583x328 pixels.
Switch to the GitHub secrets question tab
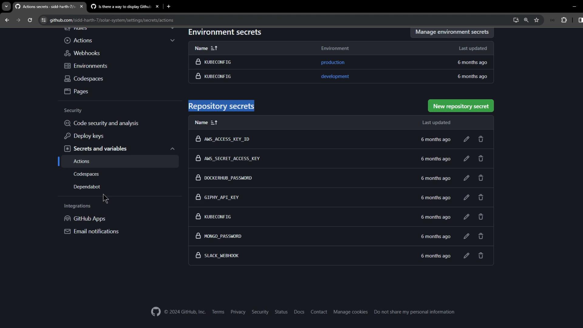(x=124, y=6)
